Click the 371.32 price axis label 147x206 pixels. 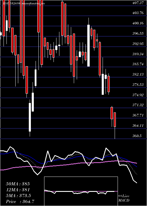(x=138, y=105)
